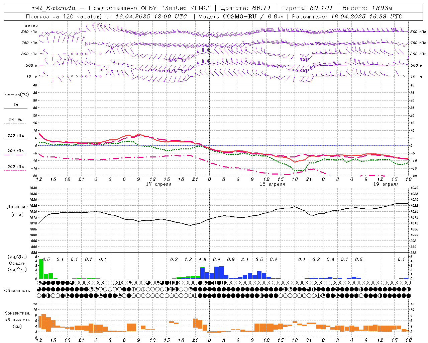Click the 18 апреля date label
The width and height of the screenshot is (428, 343).
click(x=272, y=184)
